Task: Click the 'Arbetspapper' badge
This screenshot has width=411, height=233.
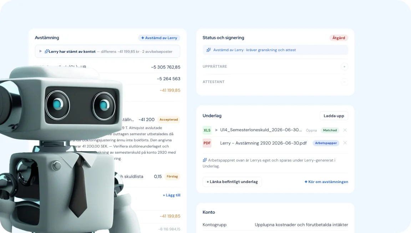Action: [326, 143]
